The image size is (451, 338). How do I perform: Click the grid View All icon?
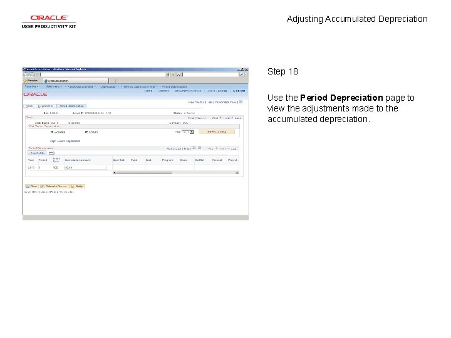click(x=194, y=148)
